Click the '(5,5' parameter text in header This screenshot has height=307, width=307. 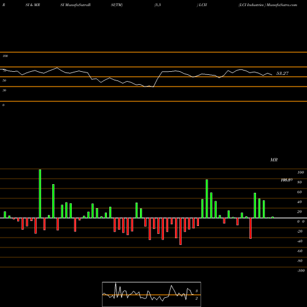[x=158, y=5]
